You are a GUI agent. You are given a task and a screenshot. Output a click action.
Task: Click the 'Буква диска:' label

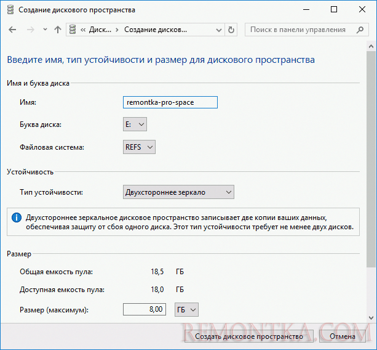point(41,124)
